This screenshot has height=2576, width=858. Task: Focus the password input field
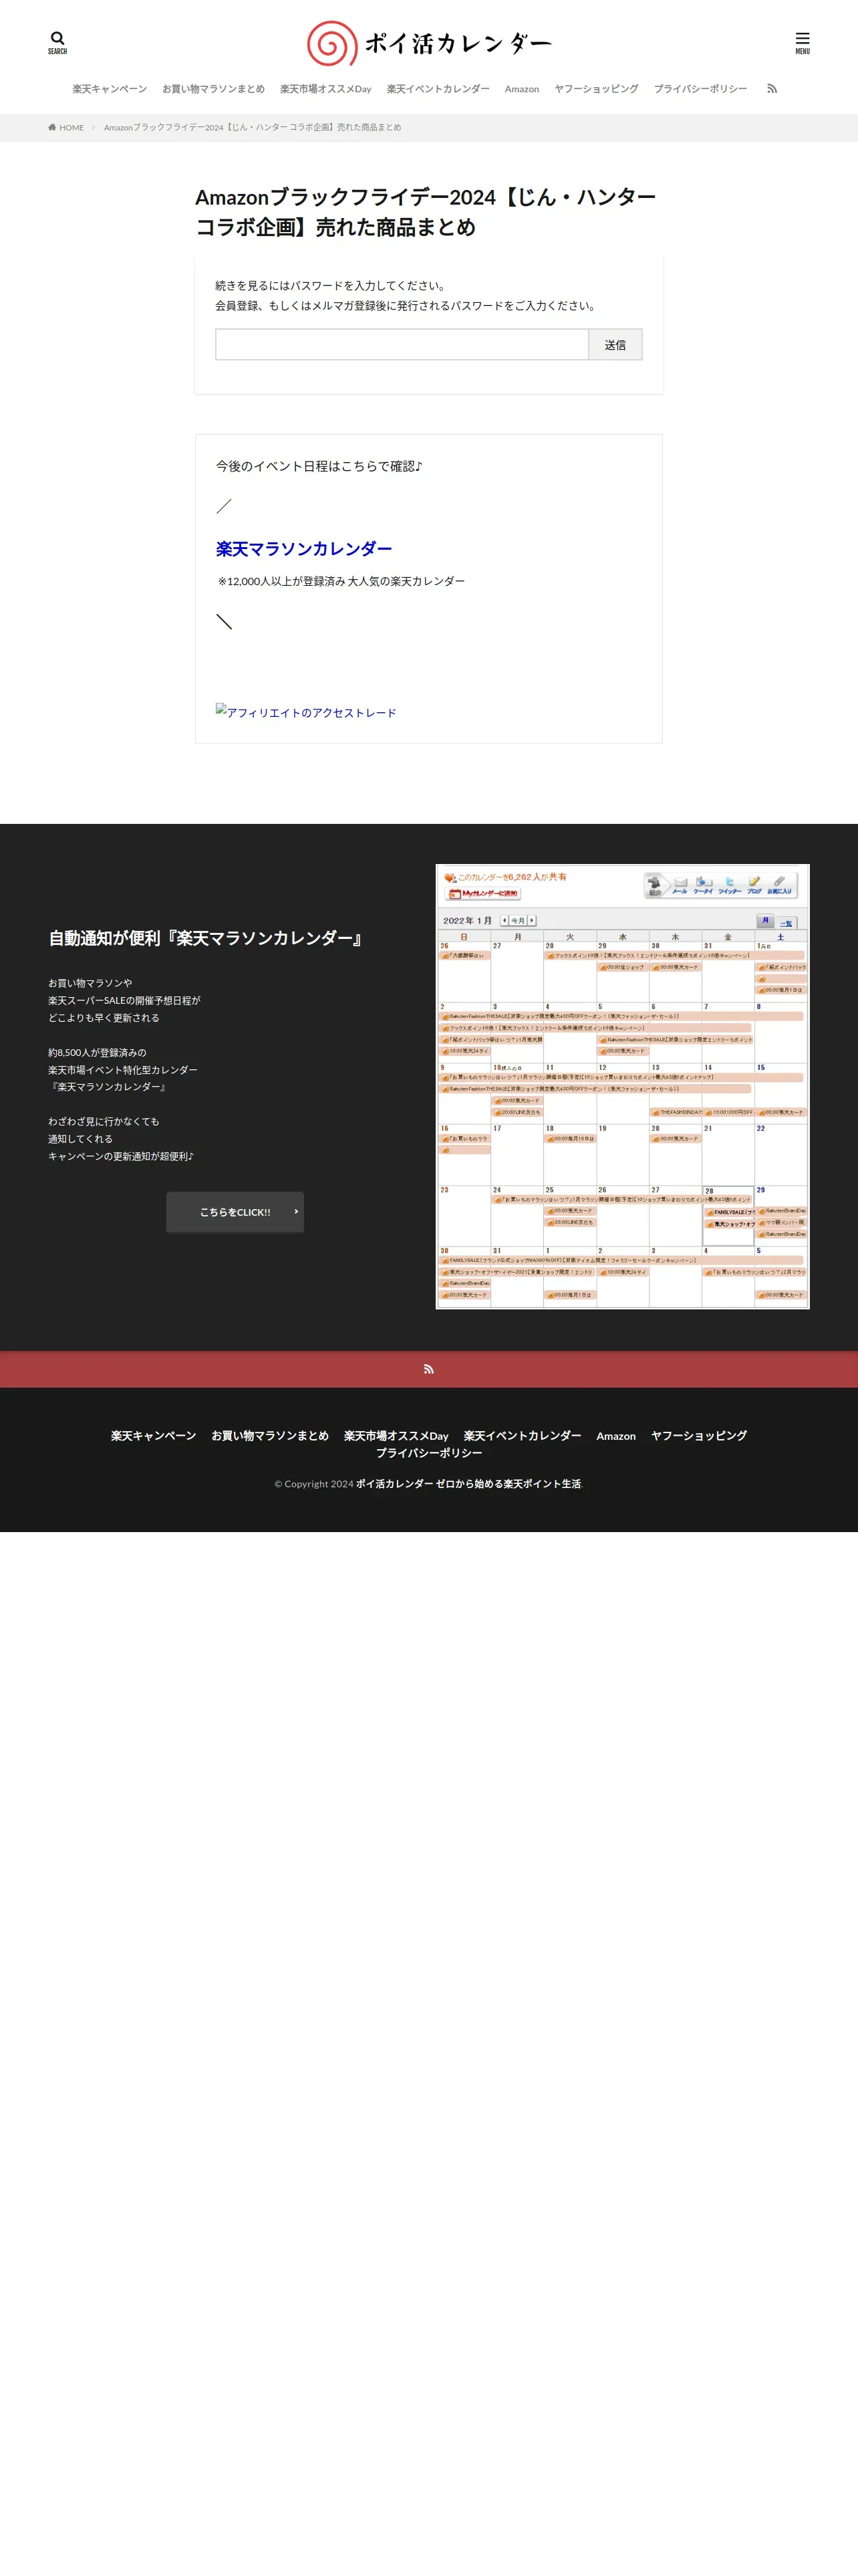(x=402, y=344)
